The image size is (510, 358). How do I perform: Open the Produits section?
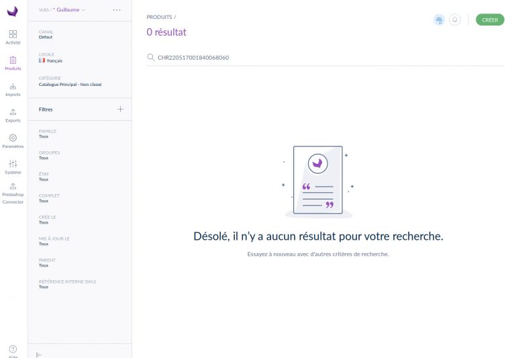coord(13,63)
